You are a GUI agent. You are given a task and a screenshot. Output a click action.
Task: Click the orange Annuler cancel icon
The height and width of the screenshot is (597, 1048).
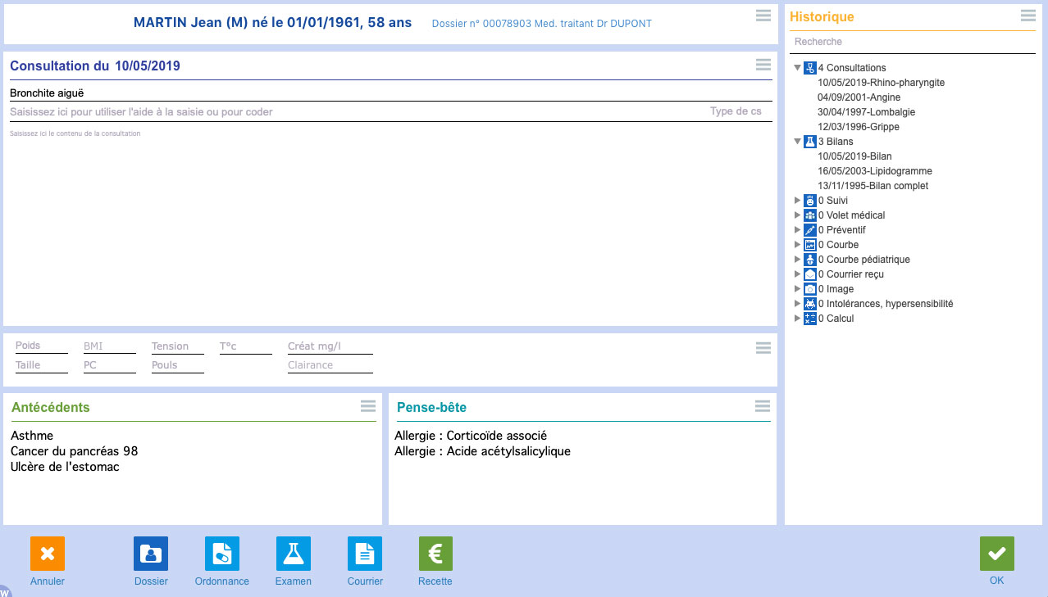(48, 554)
